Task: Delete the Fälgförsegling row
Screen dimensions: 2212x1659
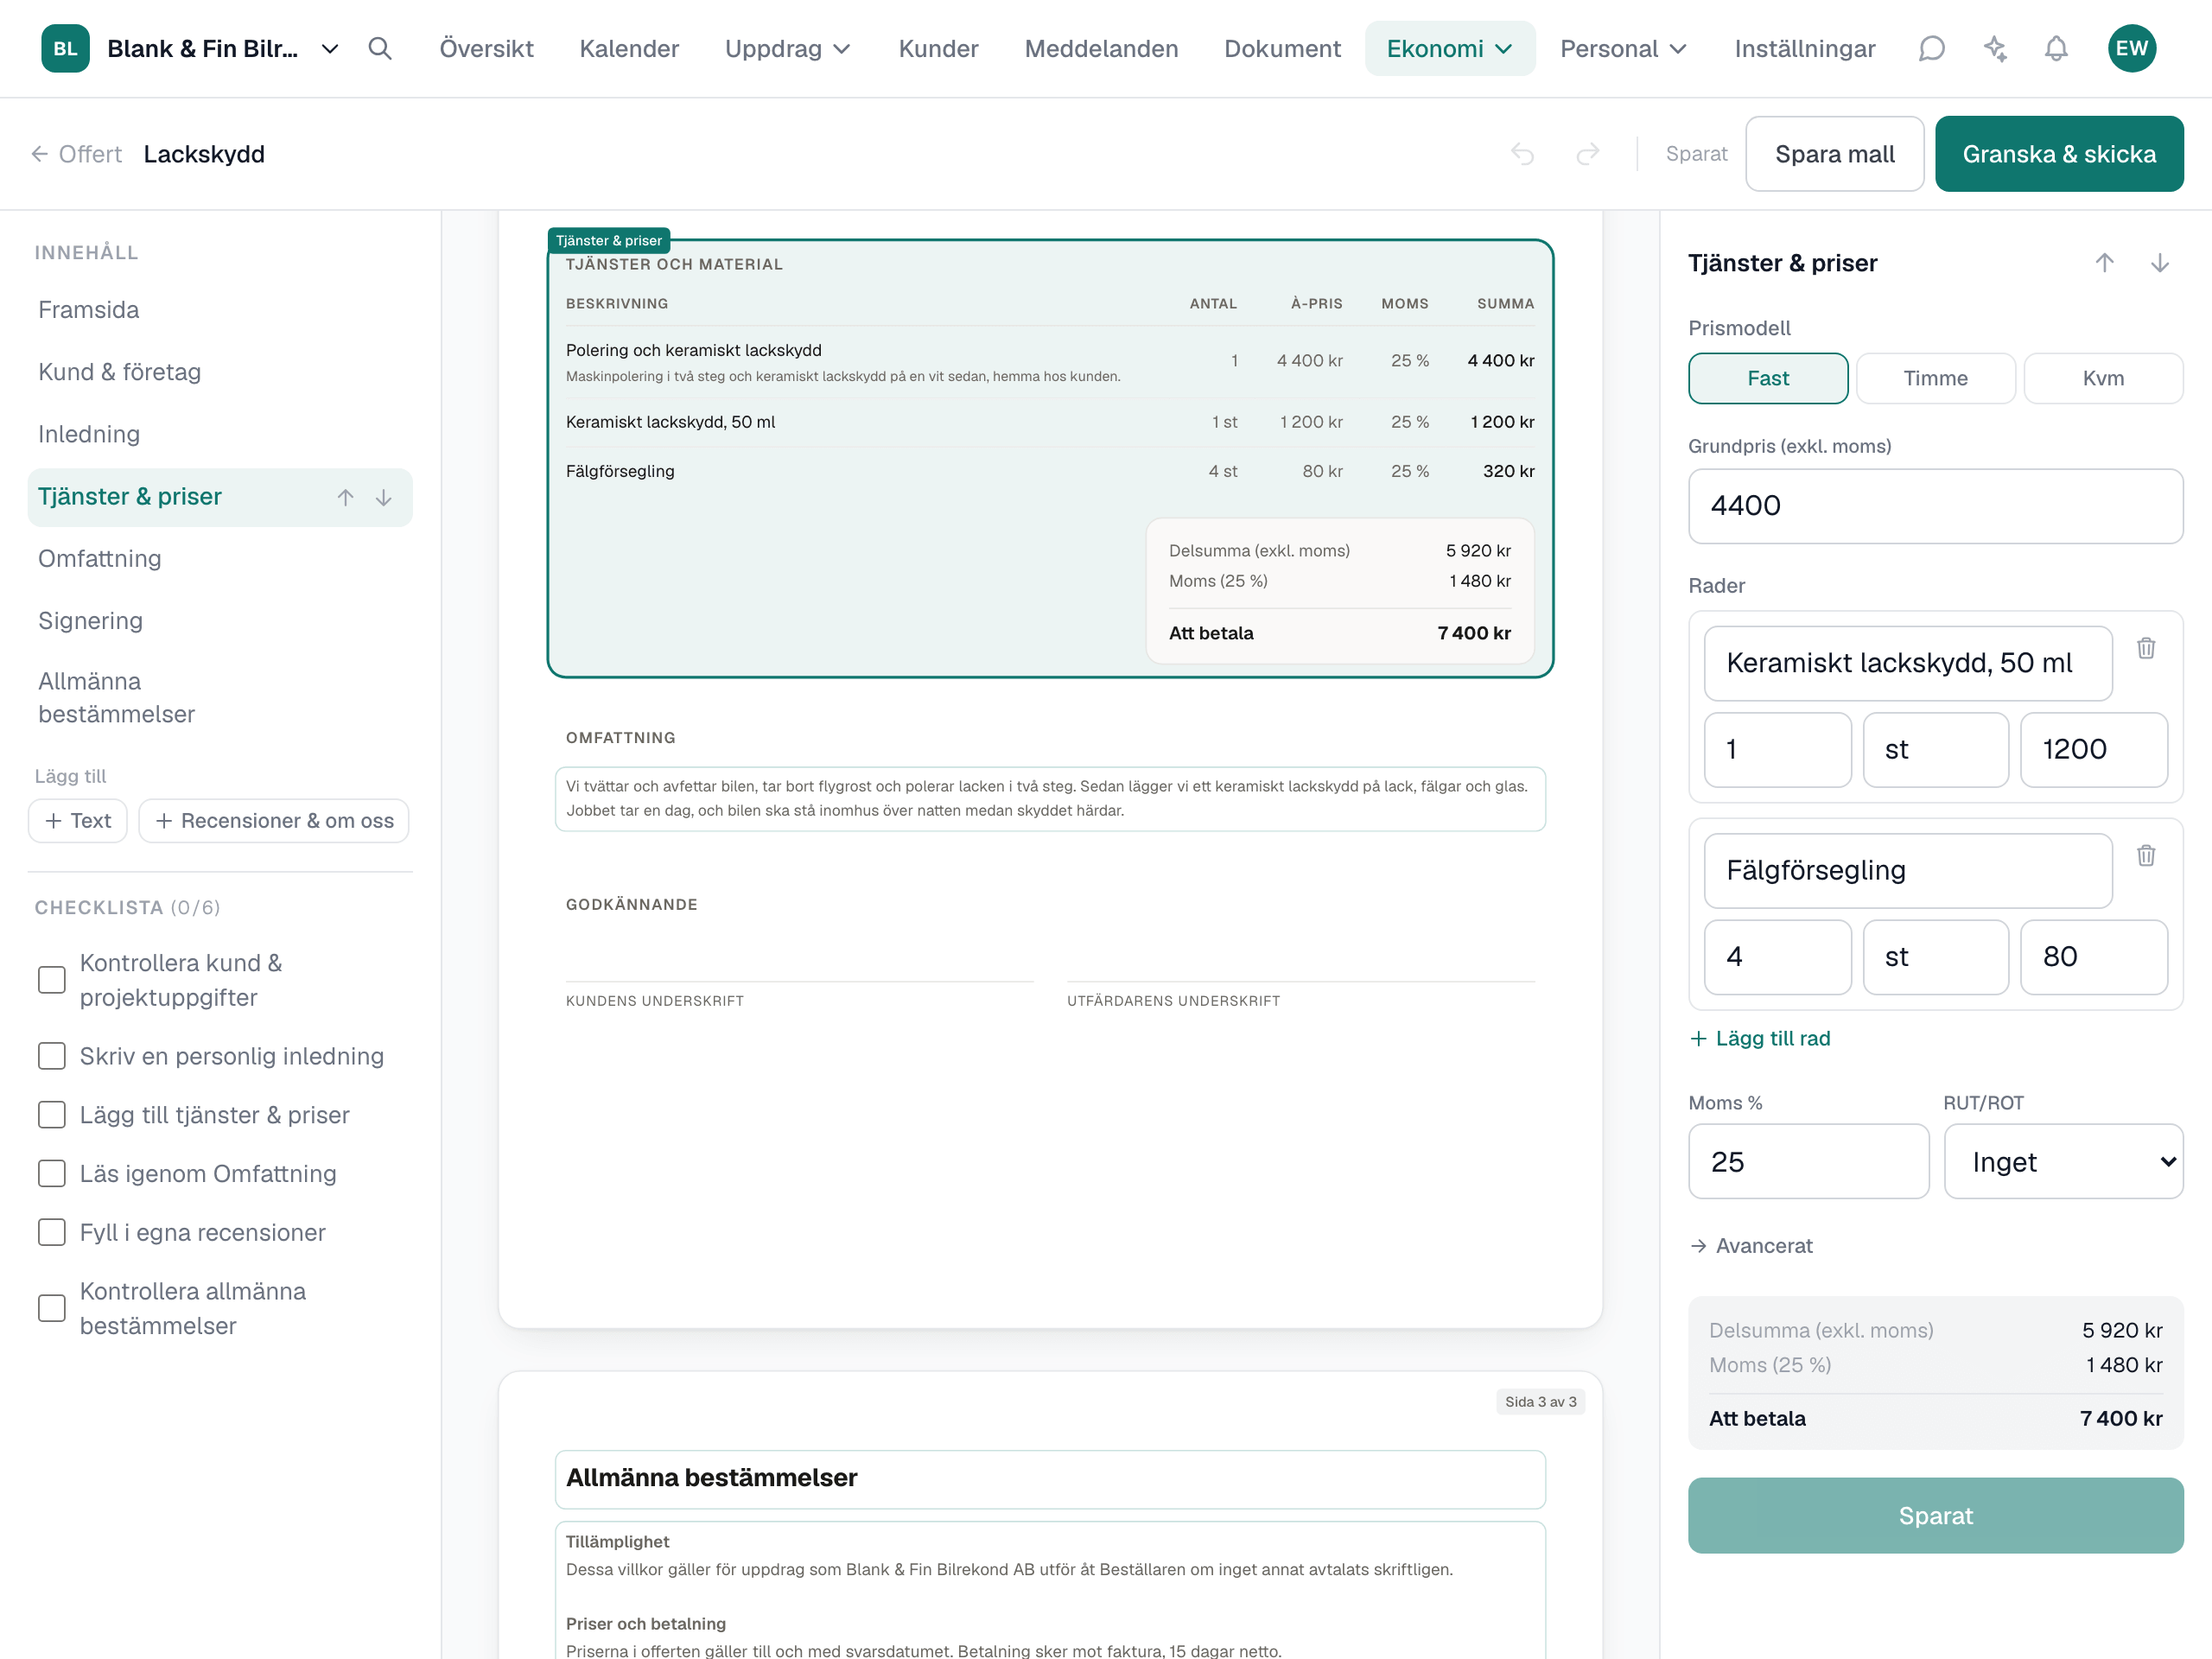Action: coord(2146,855)
